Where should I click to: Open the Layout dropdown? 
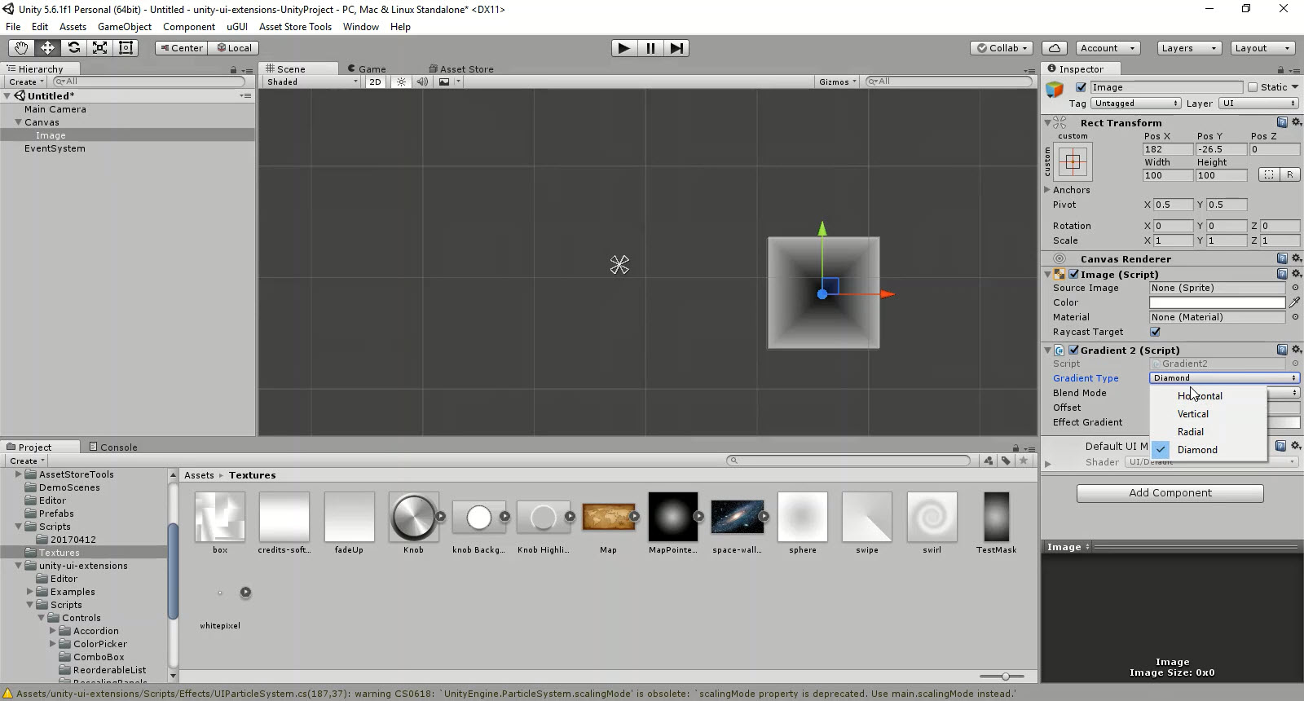pos(1262,48)
